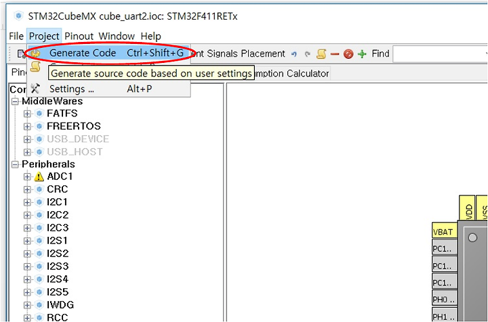This screenshot has height=322, width=488.
Task: Select the PH1 pin on chip
Action: 445,315
